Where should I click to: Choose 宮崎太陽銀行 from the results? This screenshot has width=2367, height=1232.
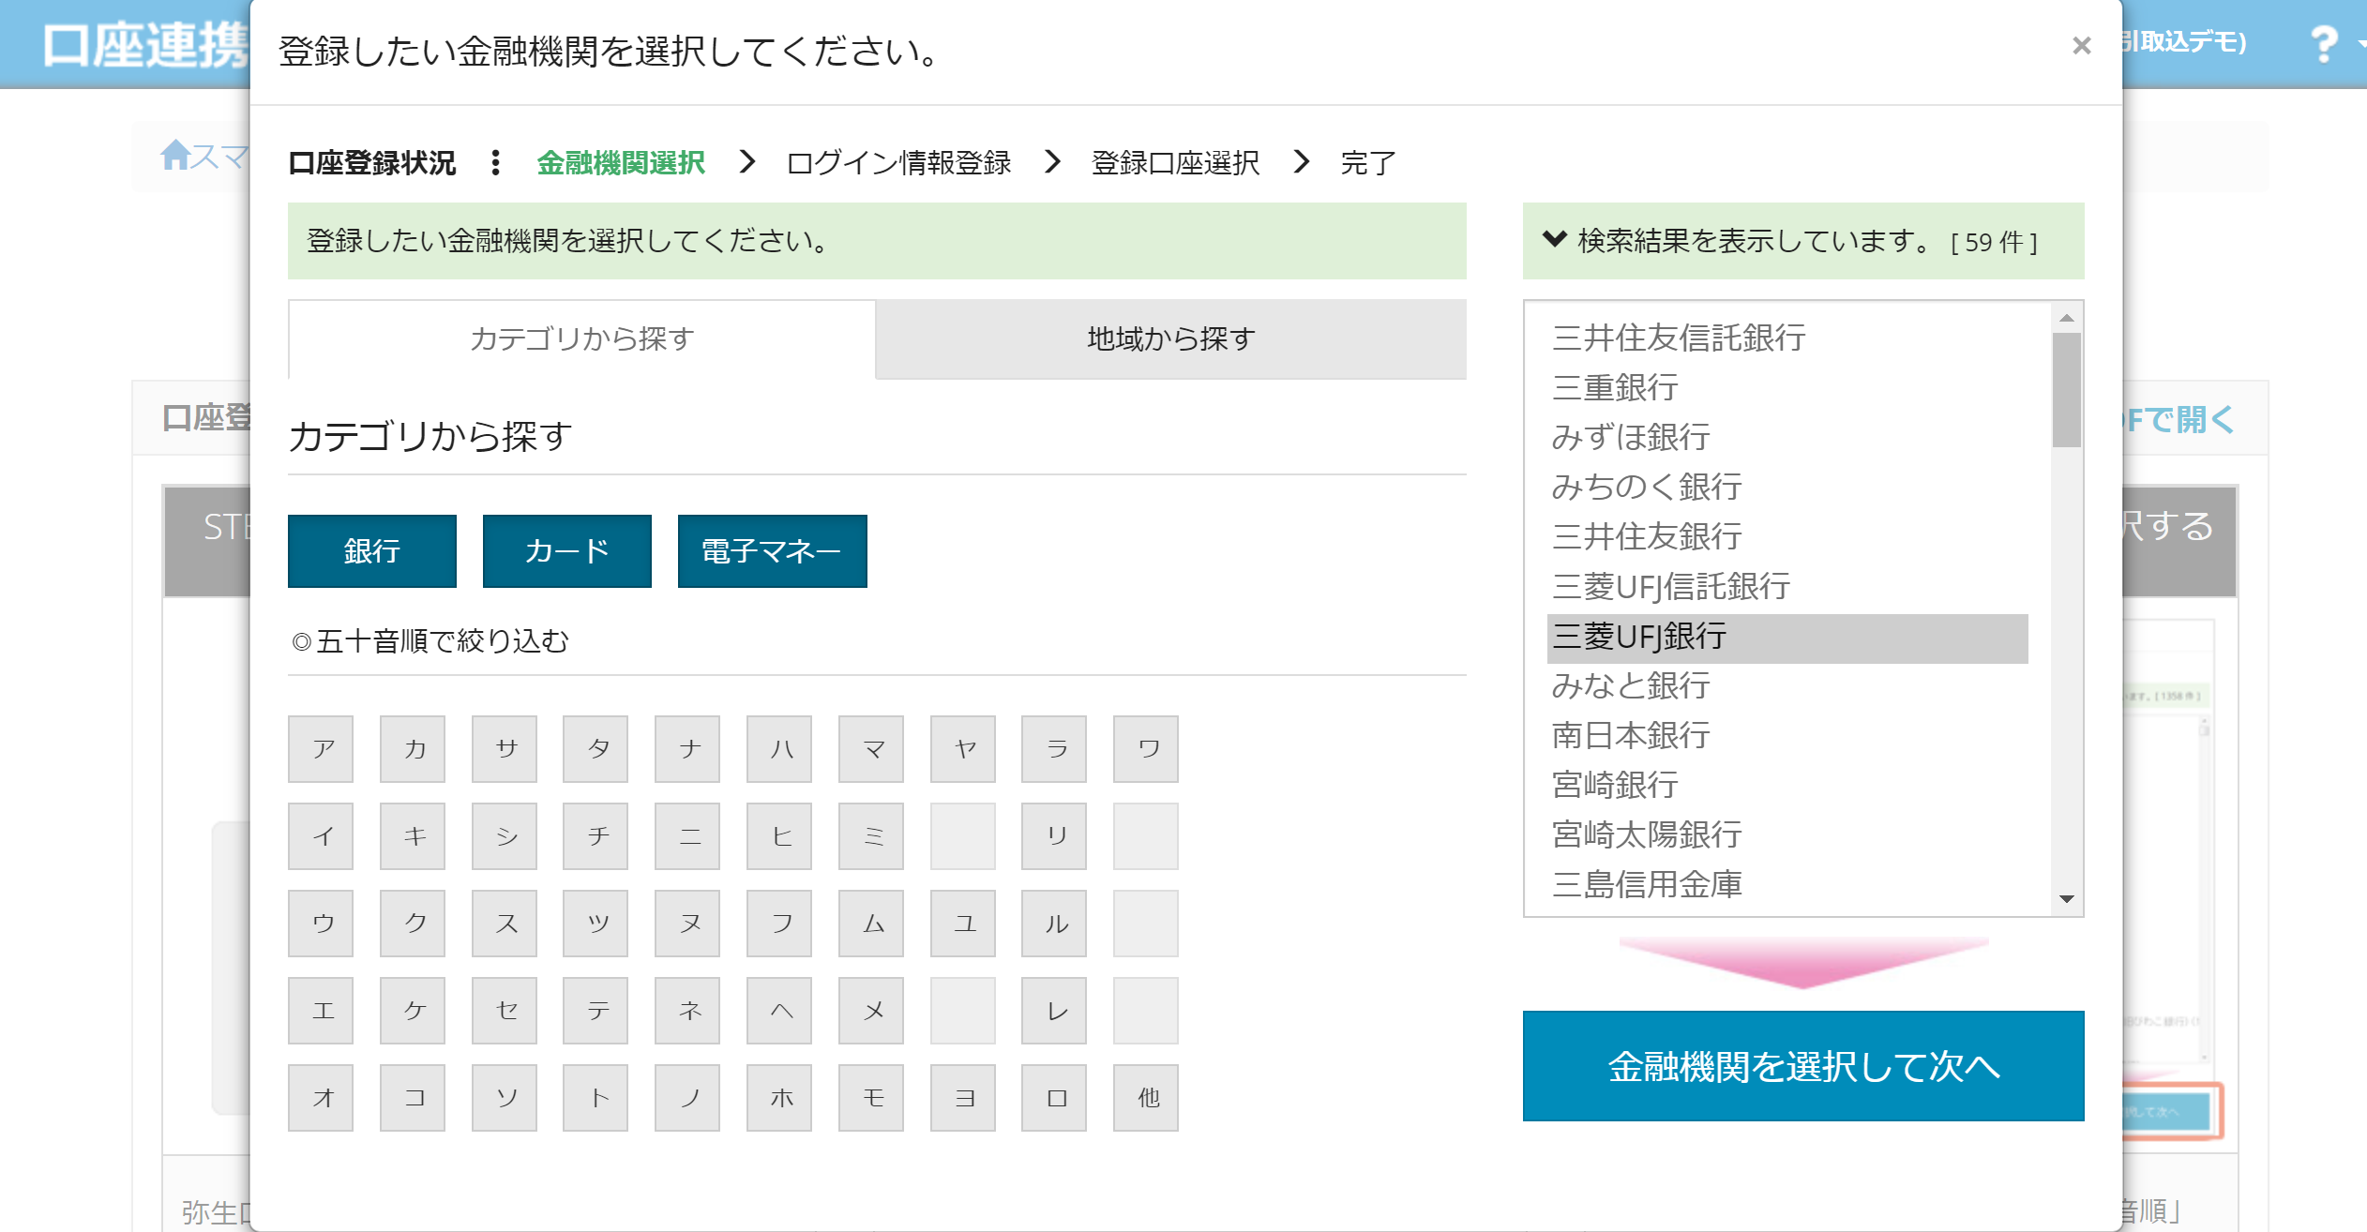tap(1787, 834)
